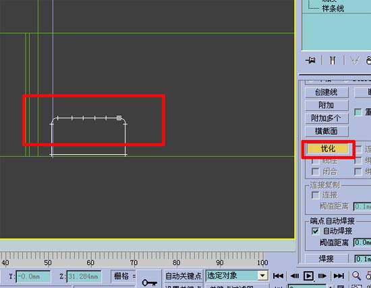Click the 阈值距离 field under 自动焊接
Screen dimensions: 371x288
coord(362,243)
